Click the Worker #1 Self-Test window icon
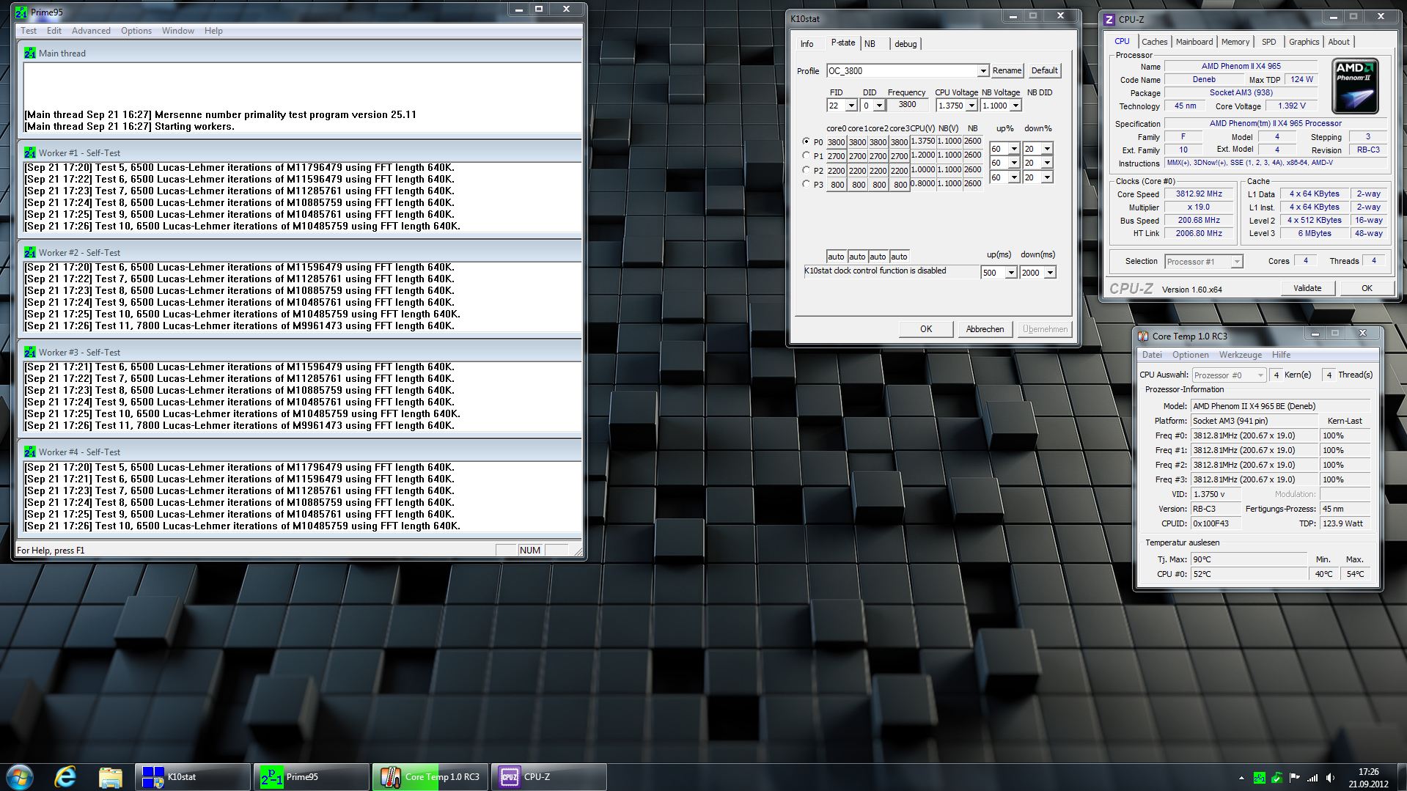The width and height of the screenshot is (1407, 791). 30,152
